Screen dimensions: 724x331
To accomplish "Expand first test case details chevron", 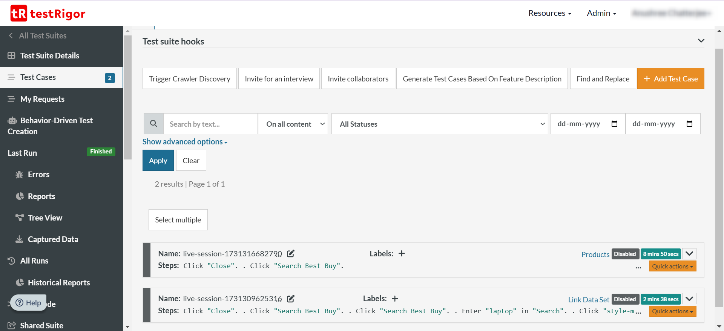I will click(x=689, y=254).
